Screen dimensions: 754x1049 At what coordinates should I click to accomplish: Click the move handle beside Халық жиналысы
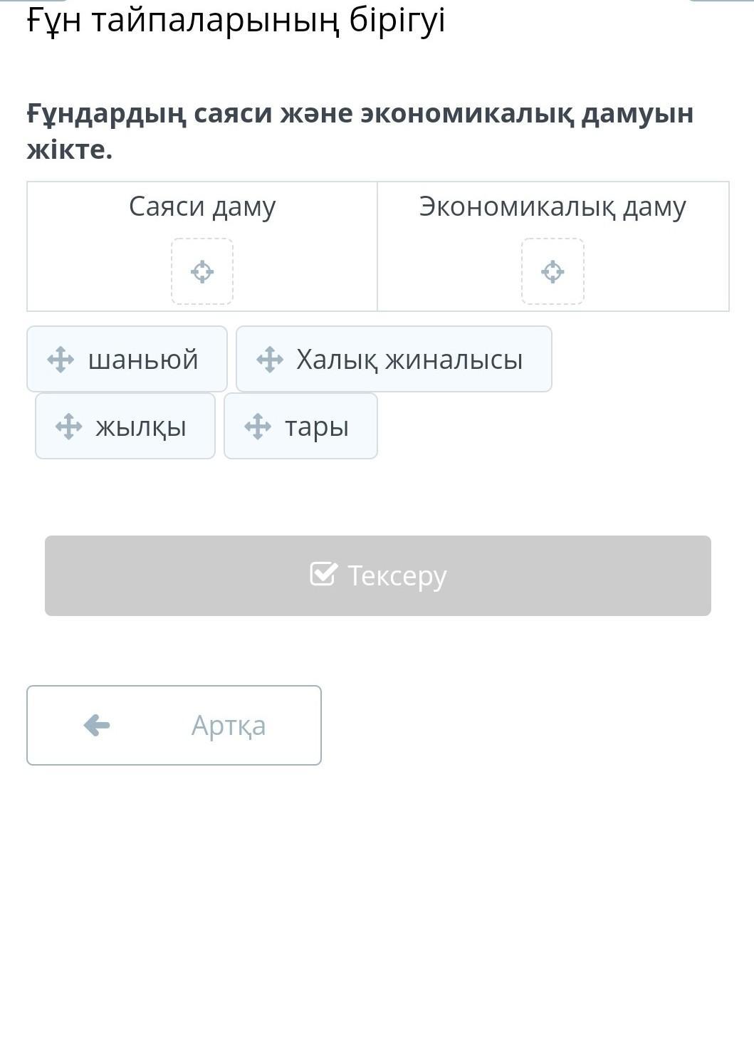[270, 360]
